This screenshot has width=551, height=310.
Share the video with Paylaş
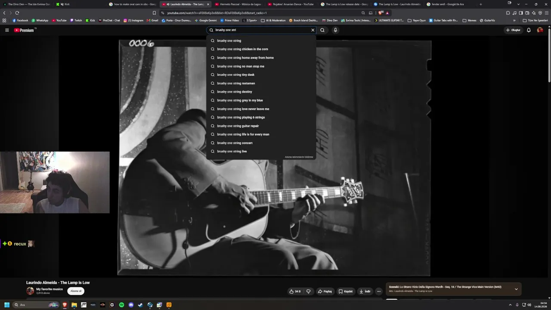(x=325, y=291)
